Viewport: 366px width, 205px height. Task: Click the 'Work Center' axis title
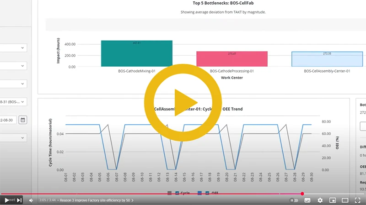point(232,78)
